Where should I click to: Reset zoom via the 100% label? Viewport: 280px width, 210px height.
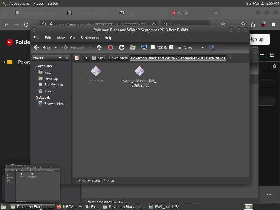point(162,48)
